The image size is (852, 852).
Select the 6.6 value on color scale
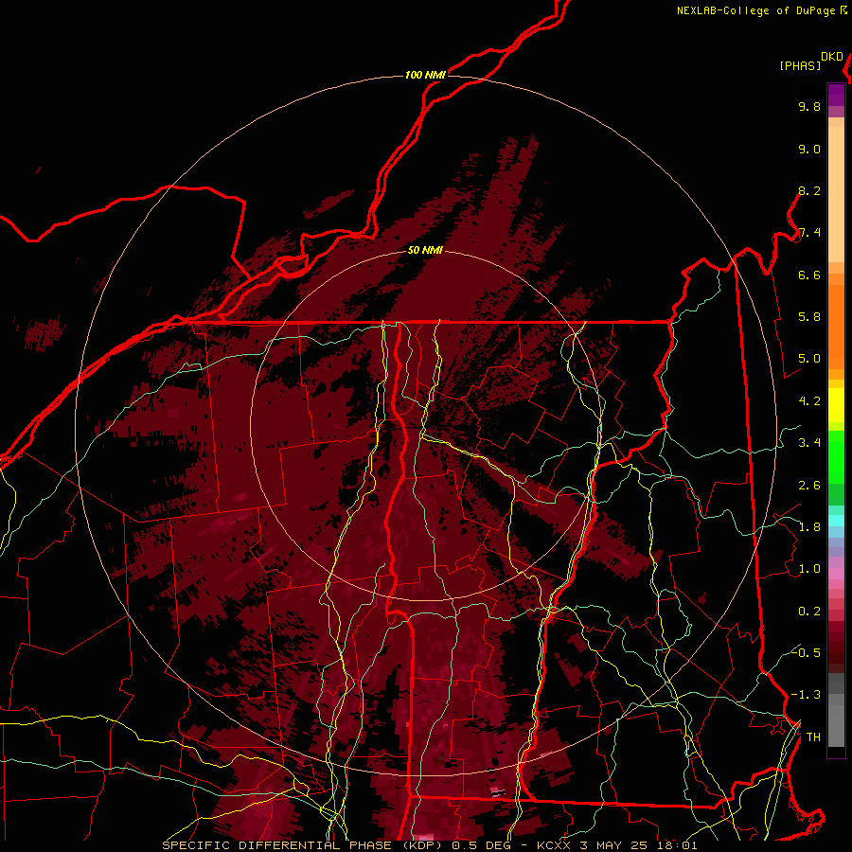point(809,275)
